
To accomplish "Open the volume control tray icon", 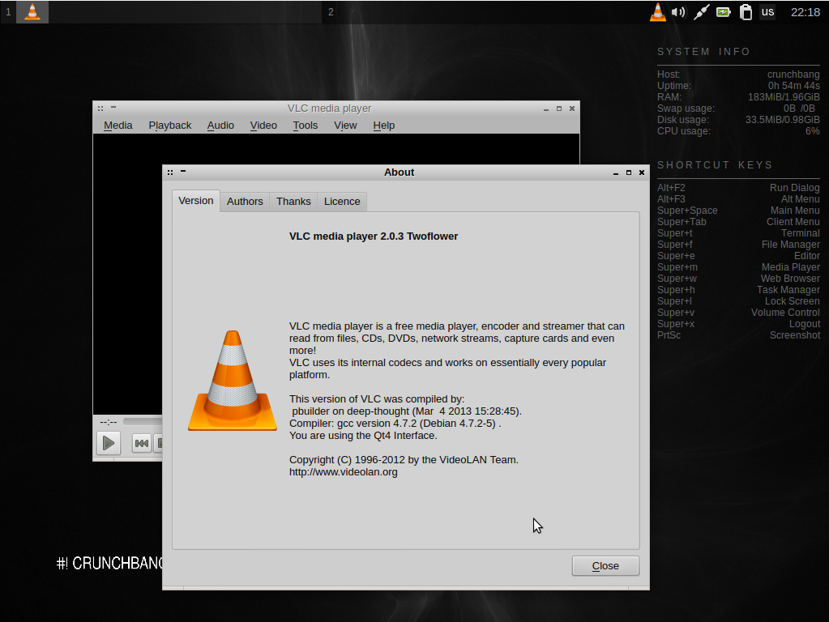I will [679, 11].
